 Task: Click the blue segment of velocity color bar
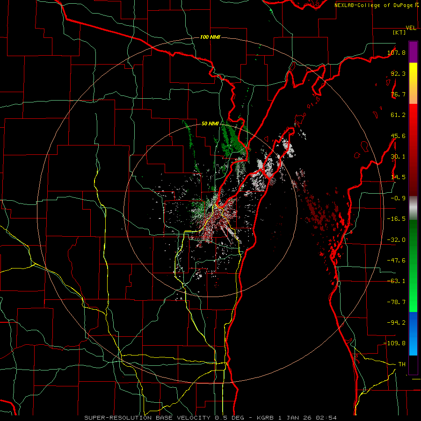pos(413,334)
